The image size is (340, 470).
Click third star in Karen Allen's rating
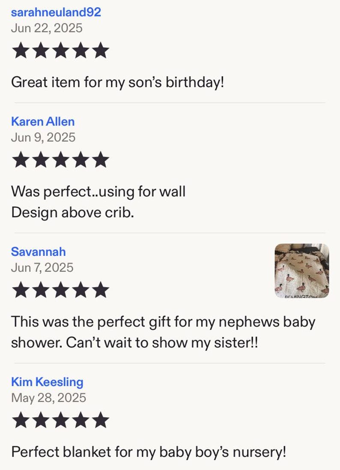[60, 159]
